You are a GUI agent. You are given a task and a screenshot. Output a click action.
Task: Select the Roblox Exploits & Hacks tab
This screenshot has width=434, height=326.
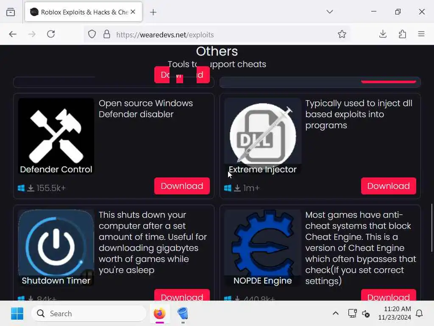[83, 12]
